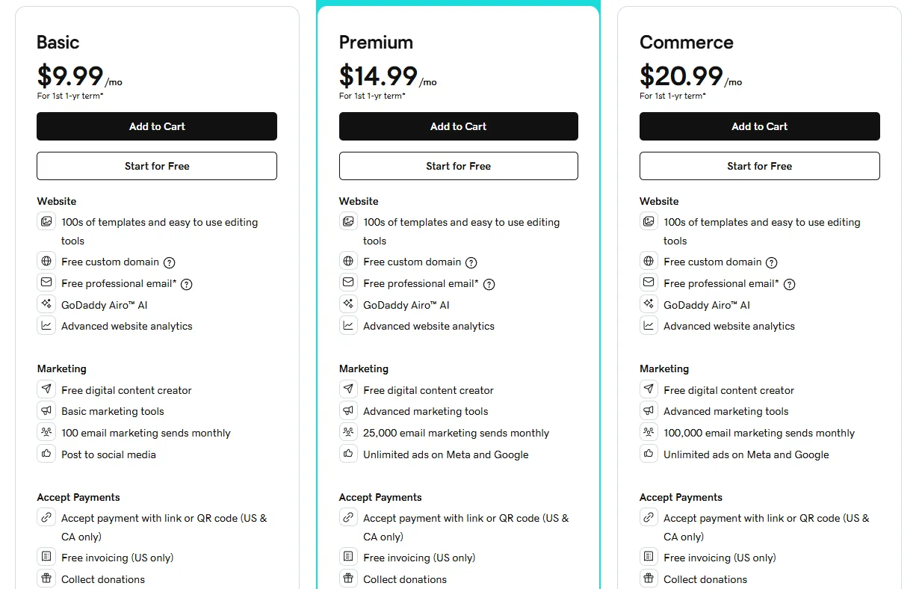
Task: Click the invoice icon beside Free invoicing
Action: point(46,558)
